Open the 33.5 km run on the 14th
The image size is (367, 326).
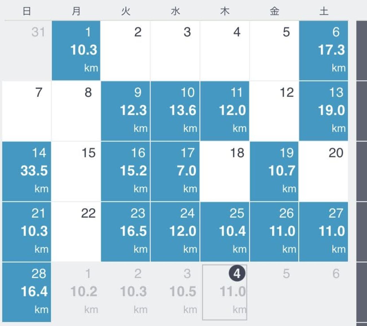tap(27, 171)
